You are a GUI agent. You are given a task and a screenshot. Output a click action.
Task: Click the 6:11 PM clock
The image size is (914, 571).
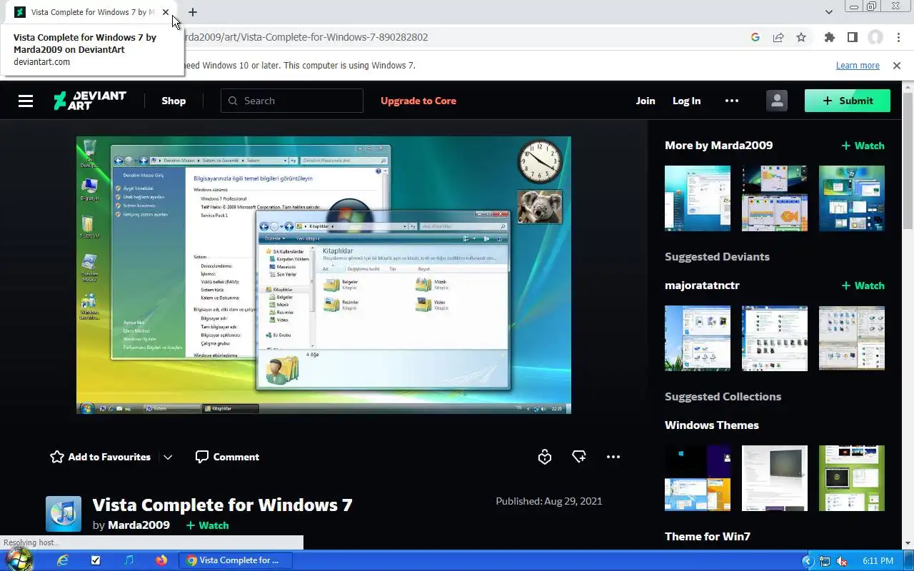(878, 561)
